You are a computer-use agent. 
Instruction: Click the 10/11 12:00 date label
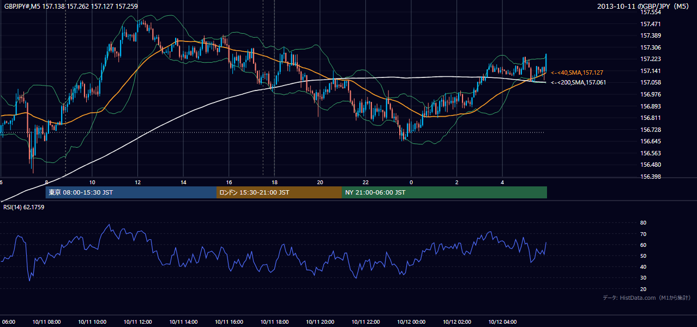click(x=137, y=322)
